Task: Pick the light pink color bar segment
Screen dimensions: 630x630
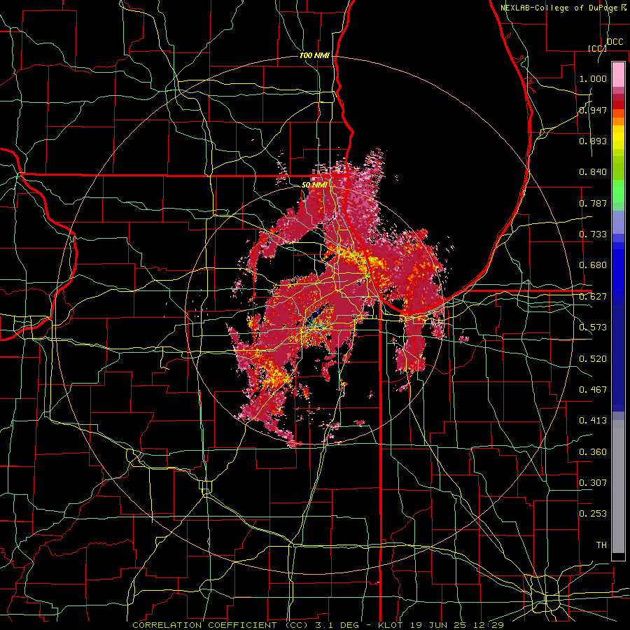Action: 618,74
